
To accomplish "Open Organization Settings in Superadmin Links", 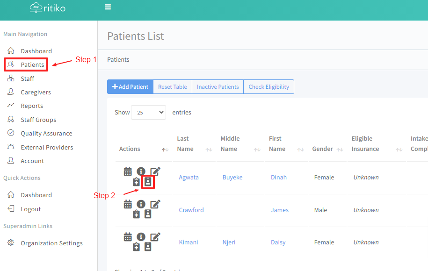I will click(51, 243).
